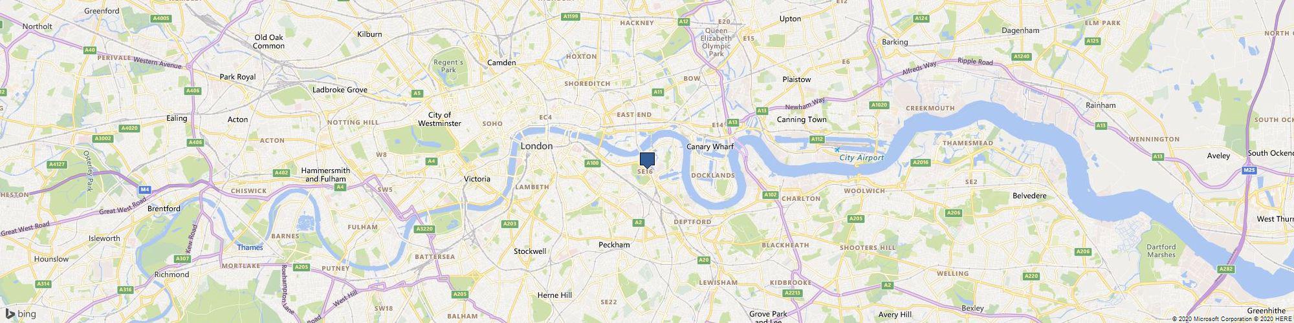Click the Queen Elizabeth Olympic Park label
This screenshot has height=323, width=1294.
[x=716, y=42]
